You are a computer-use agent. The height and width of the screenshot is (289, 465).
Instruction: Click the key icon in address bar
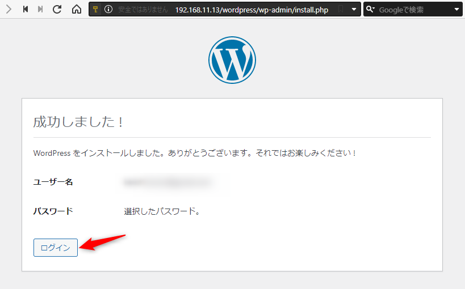(x=96, y=10)
